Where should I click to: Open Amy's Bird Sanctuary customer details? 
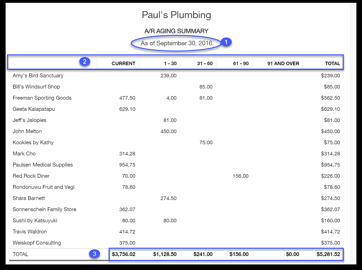pyautogui.click(x=39, y=76)
